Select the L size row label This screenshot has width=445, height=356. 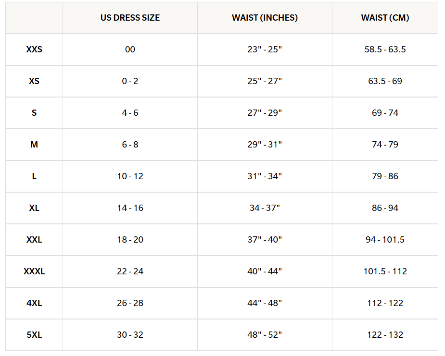[x=34, y=176]
